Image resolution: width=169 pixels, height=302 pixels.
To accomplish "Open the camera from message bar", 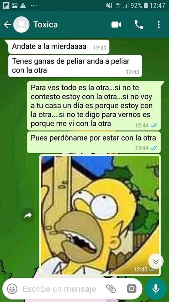I will (x=132, y=289).
